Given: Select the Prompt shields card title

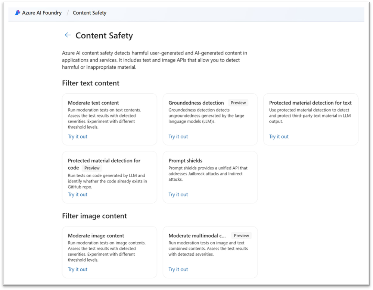Looking at the screenshot, I should point(185,161).
